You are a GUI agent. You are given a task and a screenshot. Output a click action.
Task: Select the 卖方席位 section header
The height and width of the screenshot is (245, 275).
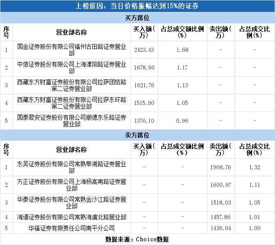[x=137, y=135]
